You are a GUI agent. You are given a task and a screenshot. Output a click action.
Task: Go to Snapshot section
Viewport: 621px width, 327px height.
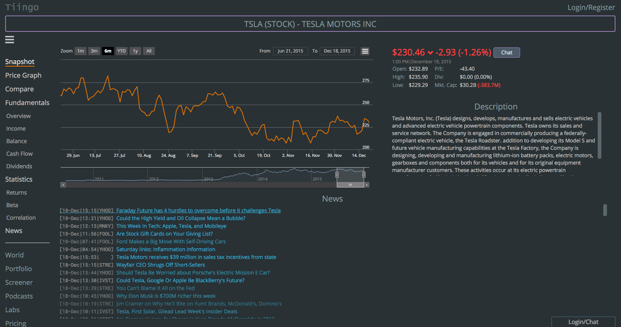click(x=20, y=62)
